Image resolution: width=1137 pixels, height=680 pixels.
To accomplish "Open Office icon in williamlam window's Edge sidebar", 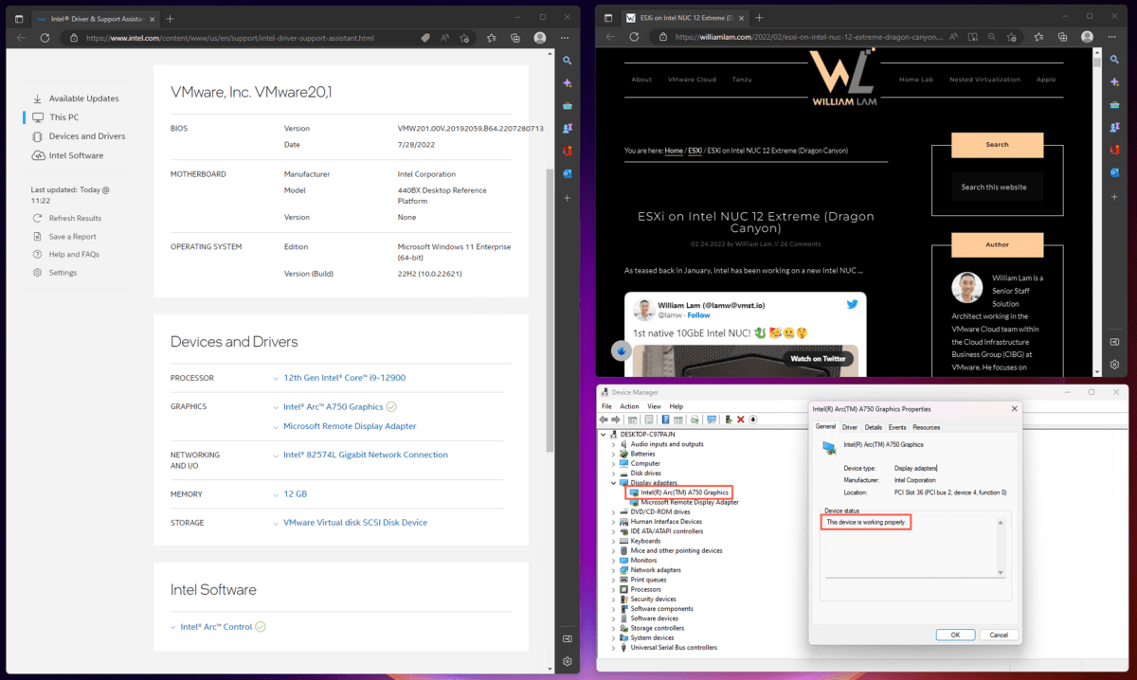I will point(1114,151).
